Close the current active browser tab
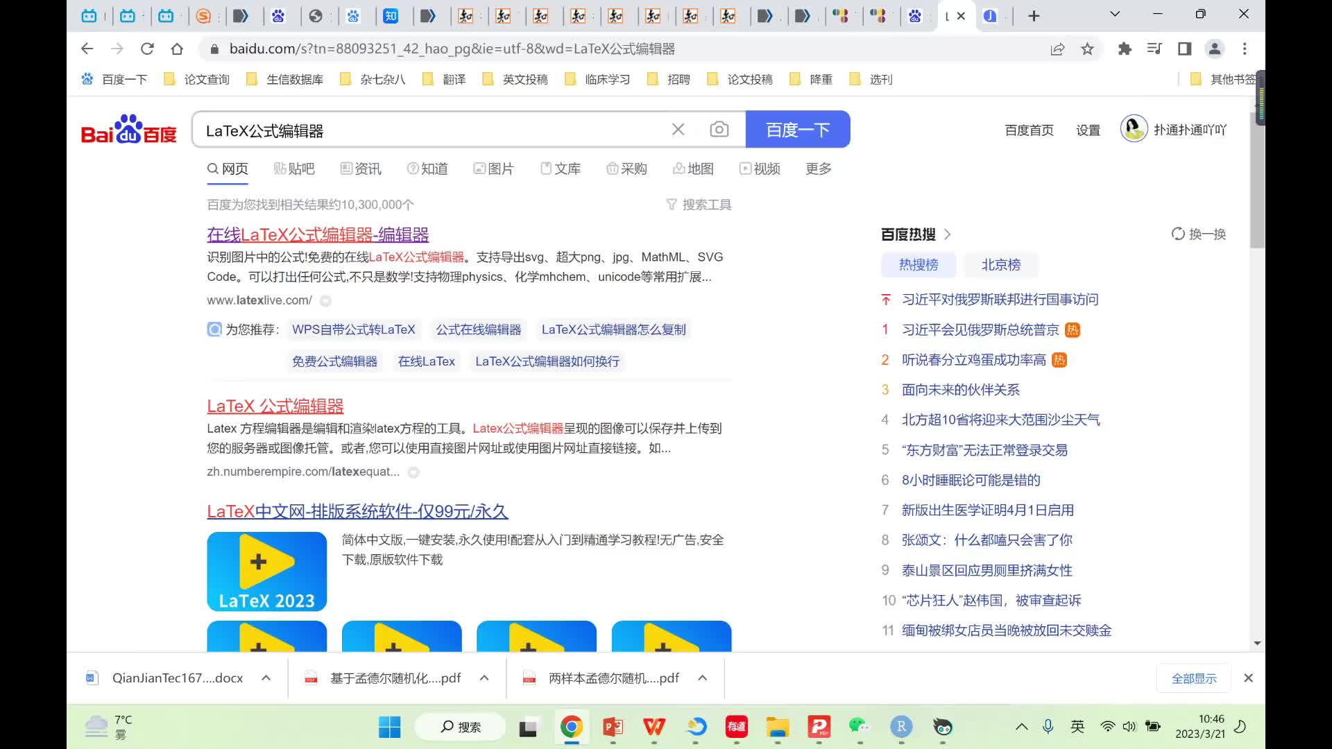 [x=961, y=16]
